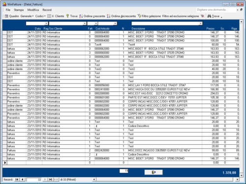Click the Cod.Articolo column header
Image resolution: width=246 pixels, height=184 pixels.
point(102,28)
